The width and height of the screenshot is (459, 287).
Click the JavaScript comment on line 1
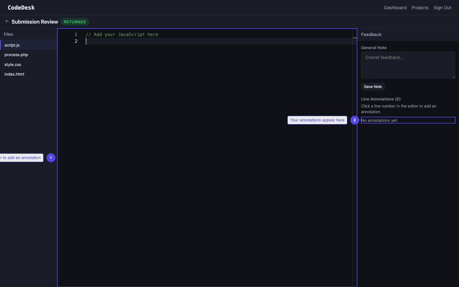click(122, 34)
